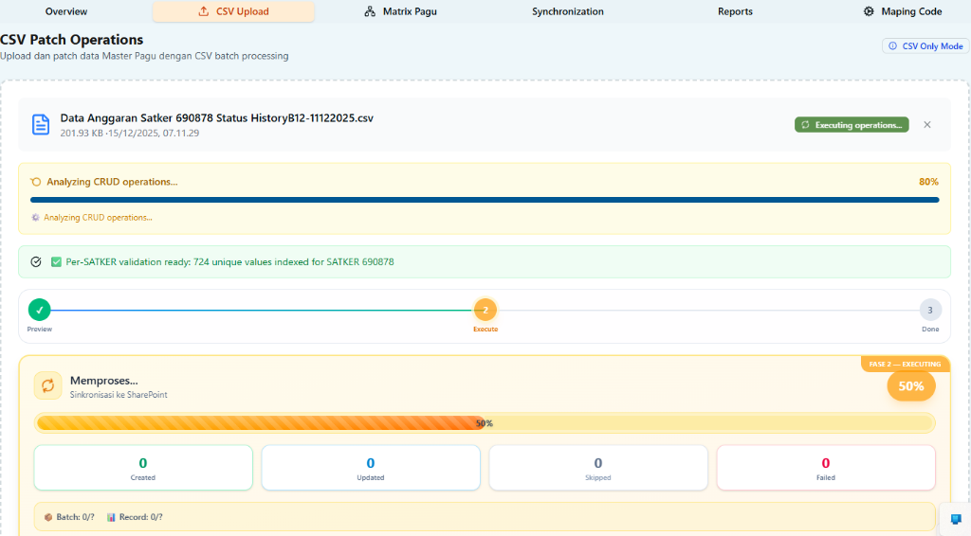
Task: Click the green checkbox in validation message
Action: pyautogui.click(x=57, y=261)
